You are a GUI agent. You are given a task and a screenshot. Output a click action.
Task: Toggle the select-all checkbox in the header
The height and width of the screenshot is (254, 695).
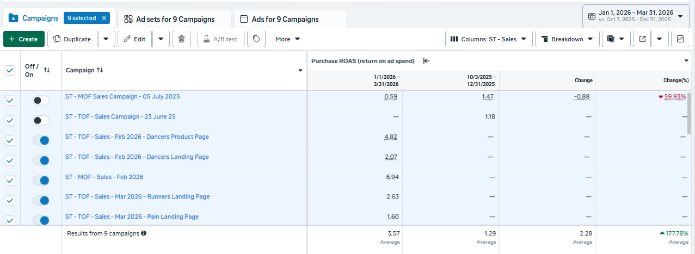pyautogui.click(x=10, y=70)
